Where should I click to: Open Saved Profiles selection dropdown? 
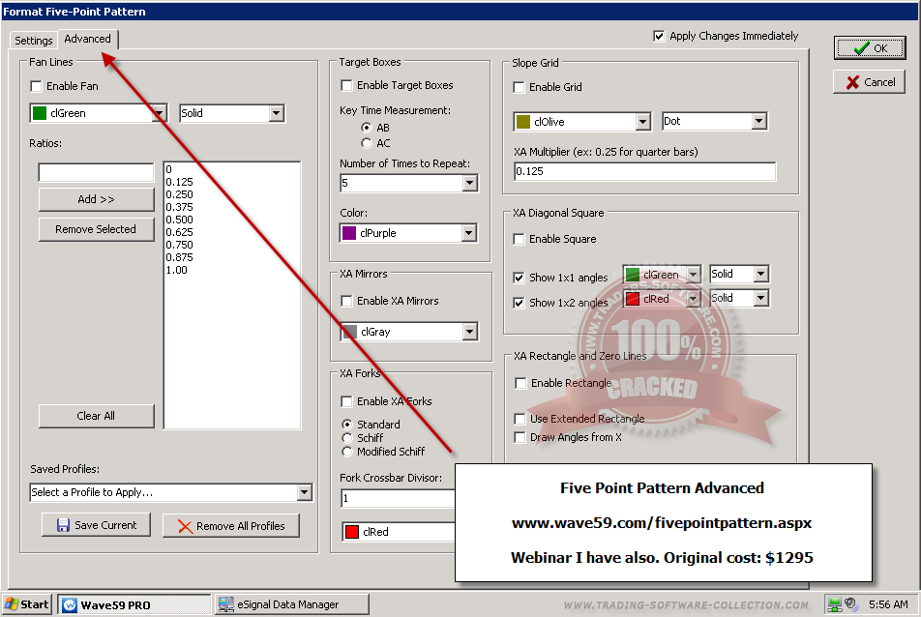[x=304, y=492]
